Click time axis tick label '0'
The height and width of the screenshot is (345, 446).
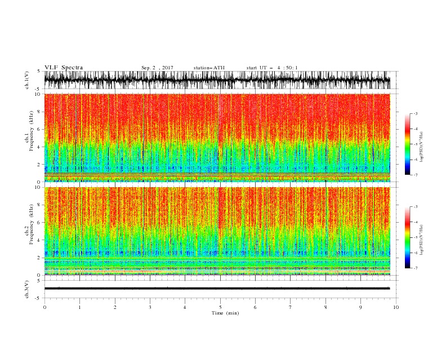44,307
